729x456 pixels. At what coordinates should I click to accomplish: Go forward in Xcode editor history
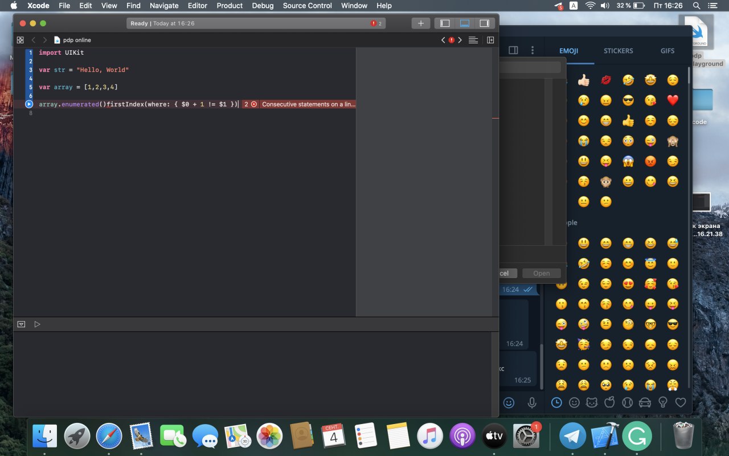coord(44,40)
